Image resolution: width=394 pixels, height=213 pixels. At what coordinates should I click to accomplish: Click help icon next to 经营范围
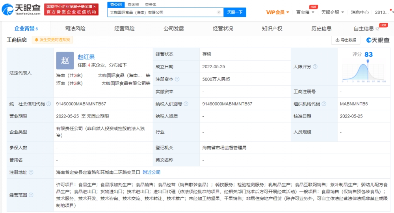[31, 195]
